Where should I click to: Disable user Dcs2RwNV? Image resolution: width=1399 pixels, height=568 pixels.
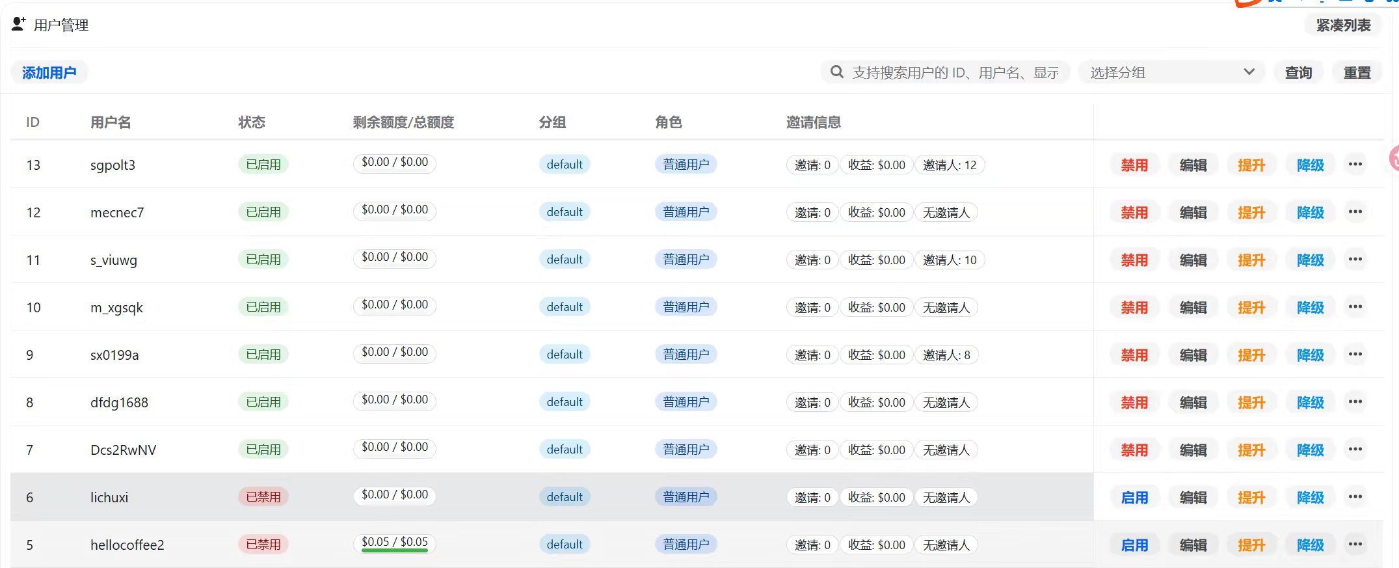pyautogui.click(x=1134, y=450)
